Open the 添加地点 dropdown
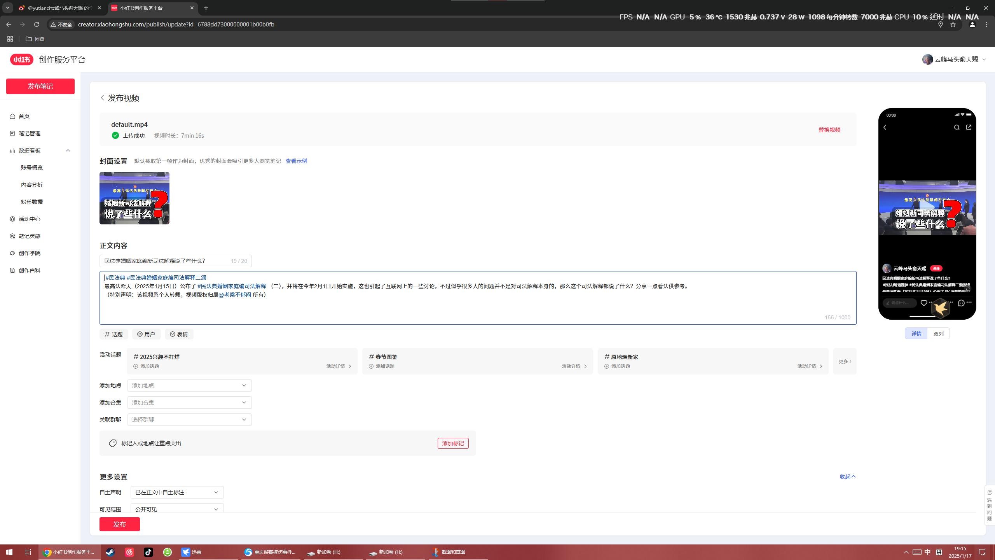Viewport: 995px width, 560px height. (189, 385)
